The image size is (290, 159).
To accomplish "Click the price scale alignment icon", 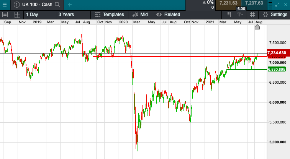I will (228, 15).
